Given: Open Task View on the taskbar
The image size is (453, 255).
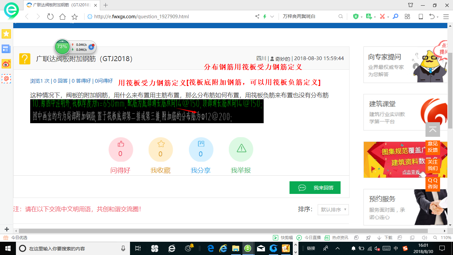Looking at the screenshot, I should coord(138,248).
